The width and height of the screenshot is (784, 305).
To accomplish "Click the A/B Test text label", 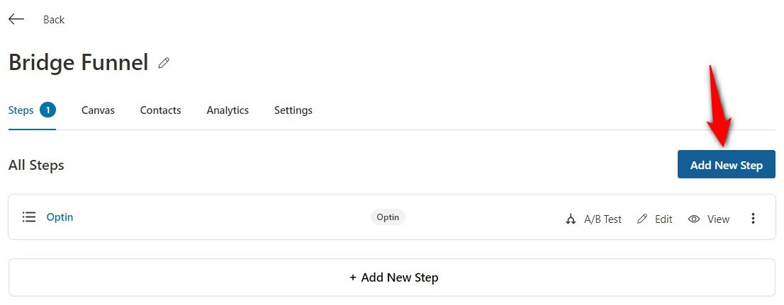I will (603, 219).
